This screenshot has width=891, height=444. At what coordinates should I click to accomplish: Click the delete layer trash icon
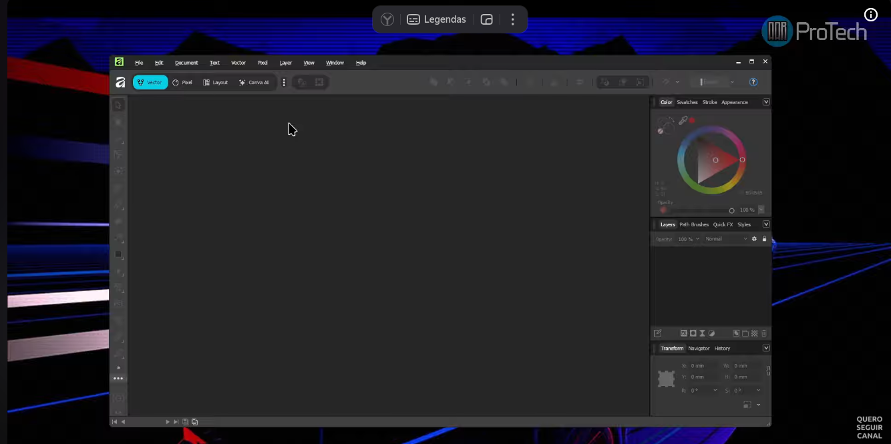(764, 333)
